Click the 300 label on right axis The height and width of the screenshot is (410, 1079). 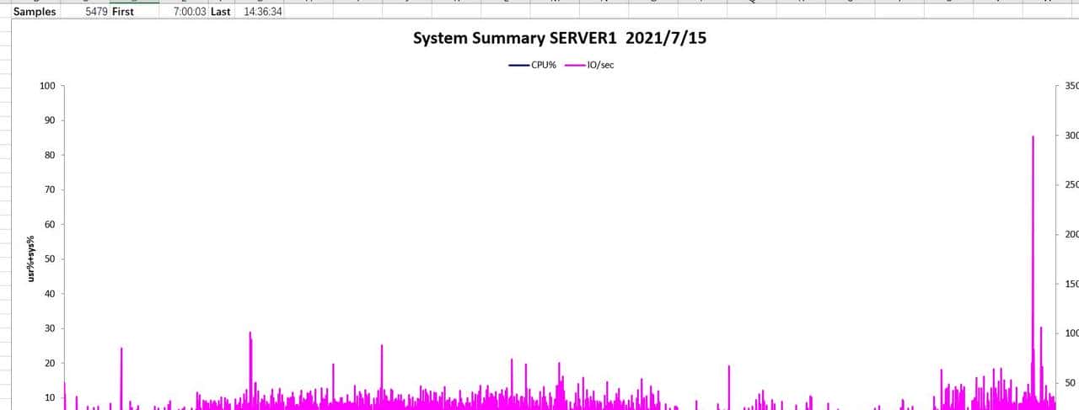tap(1071, 136)
